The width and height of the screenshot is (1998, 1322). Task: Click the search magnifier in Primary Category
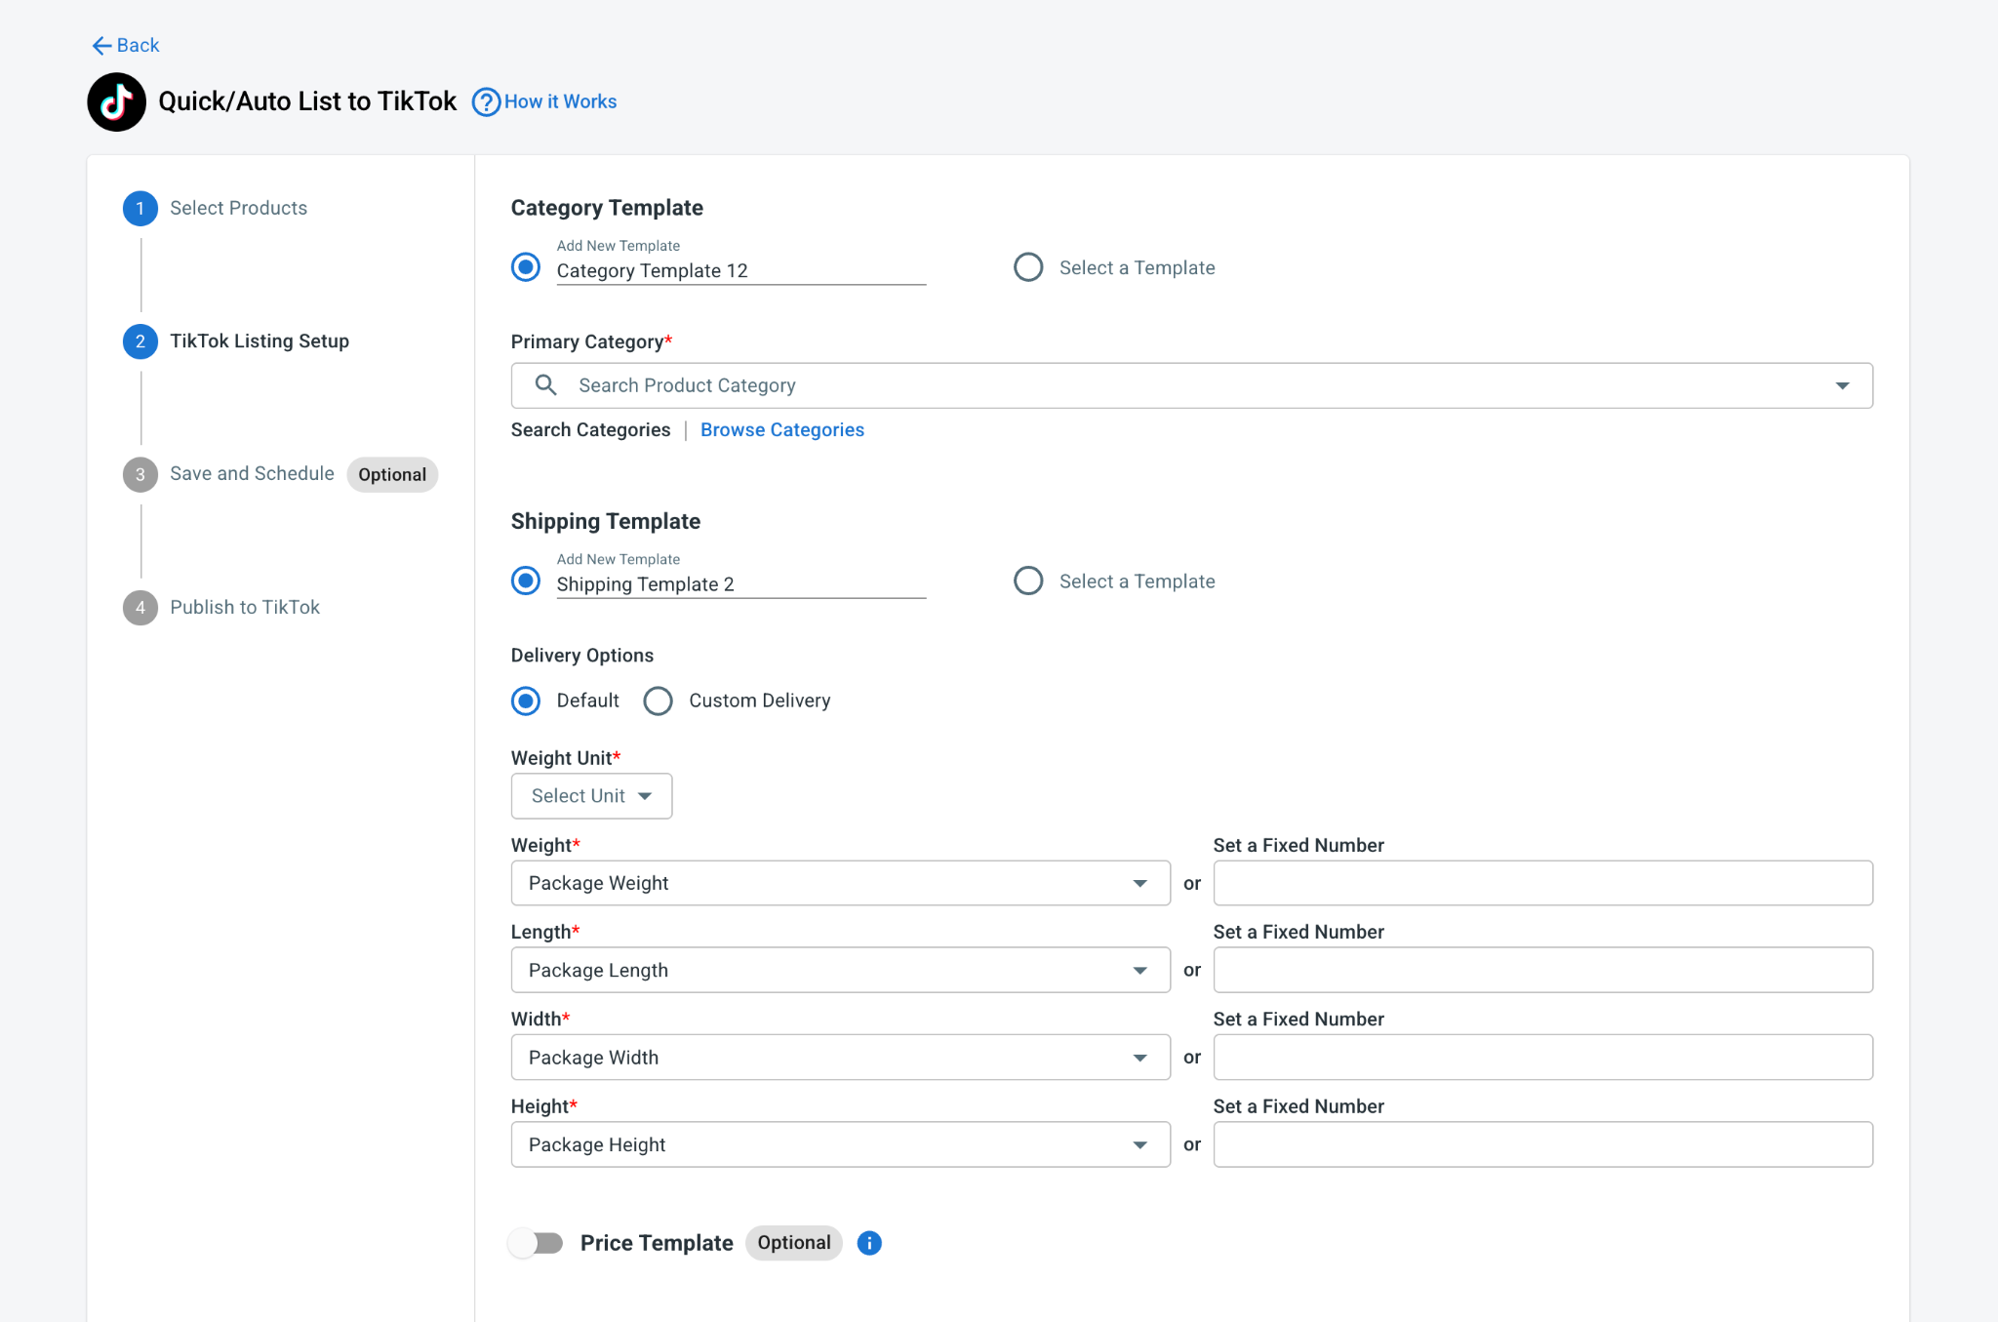(x=546, y=385)
